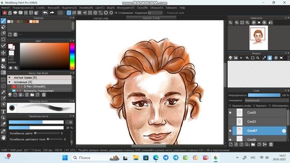
Task: Open the Файл(F) menu
Action: click(6, 8)
